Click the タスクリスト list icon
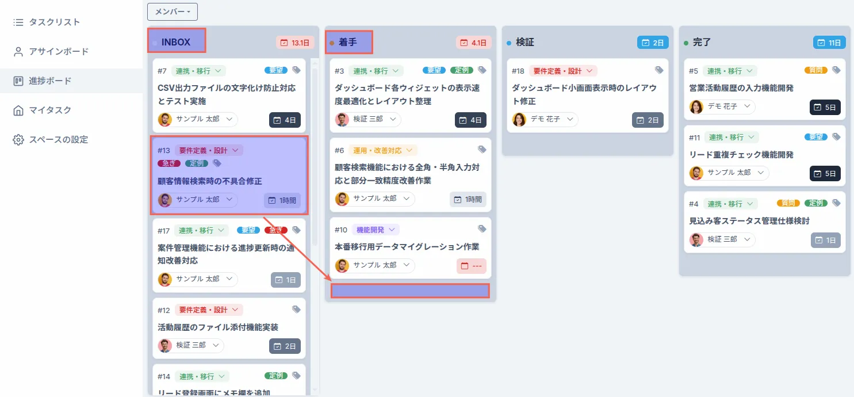 click(x=17, y=22)
